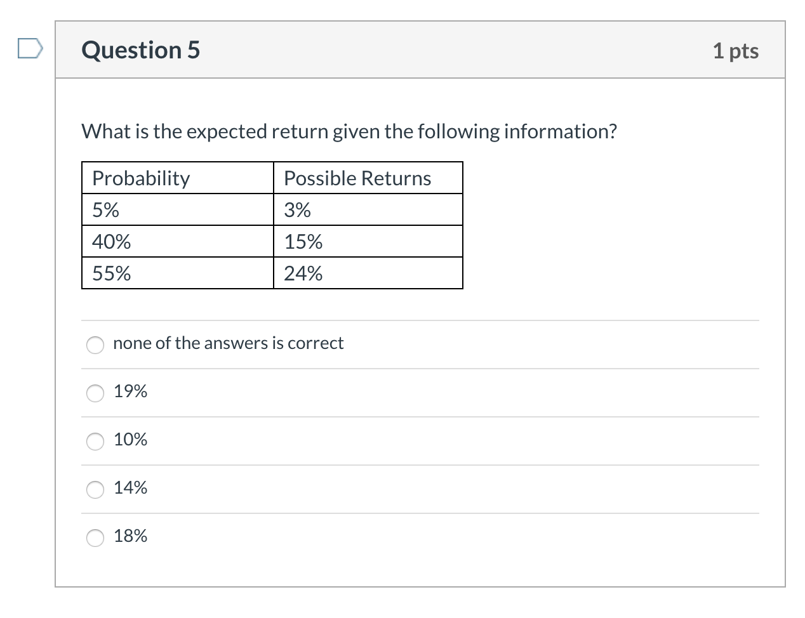Click the Question 5 heading

[x=140, y=49]
